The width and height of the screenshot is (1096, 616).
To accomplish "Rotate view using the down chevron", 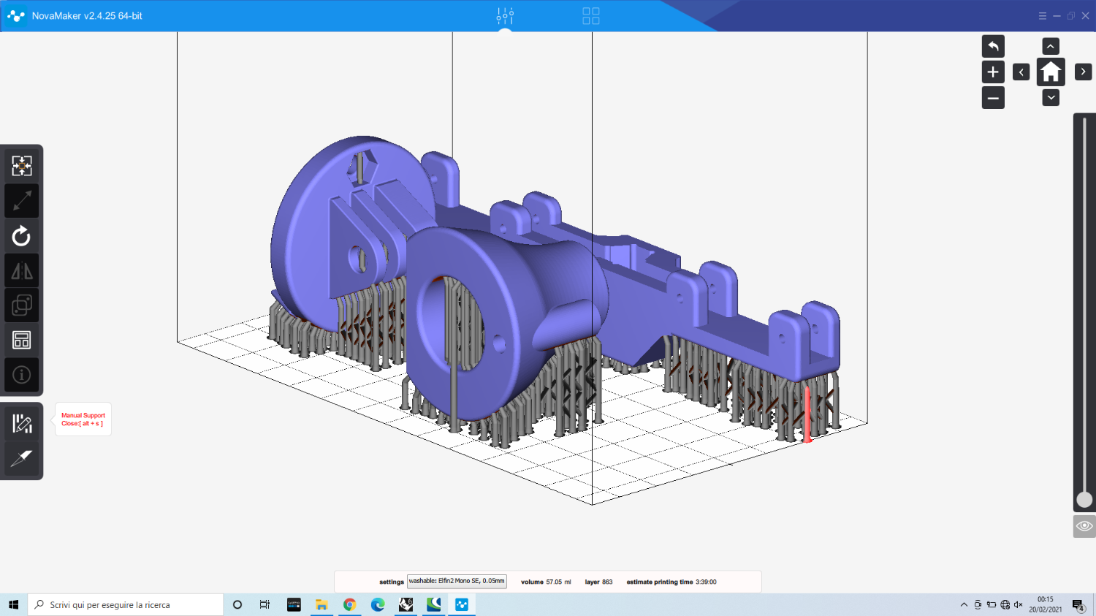I will 1051,98.
